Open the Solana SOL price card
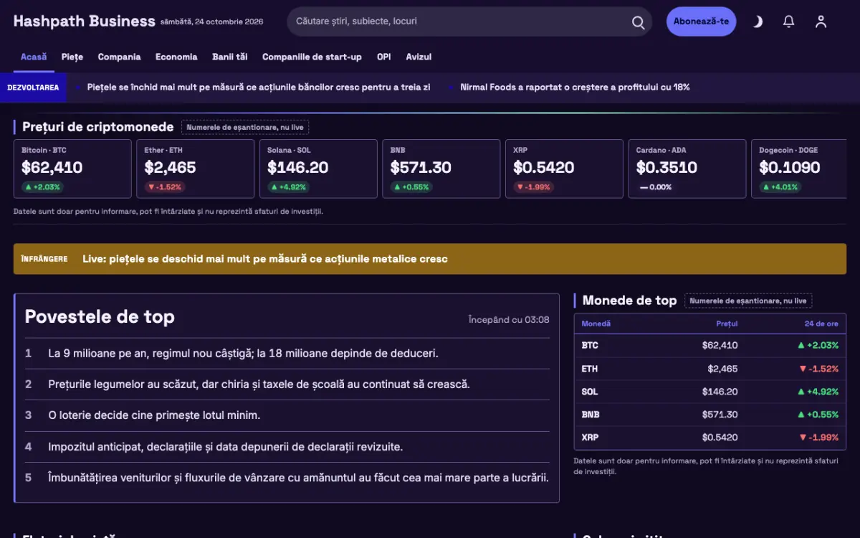This screenshot has height=538, width=860. point(318,169)
